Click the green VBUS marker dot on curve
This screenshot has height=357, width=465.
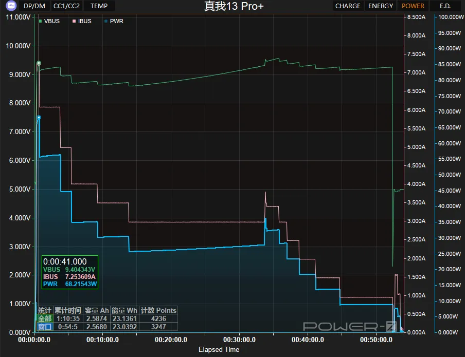coord(39,63)
